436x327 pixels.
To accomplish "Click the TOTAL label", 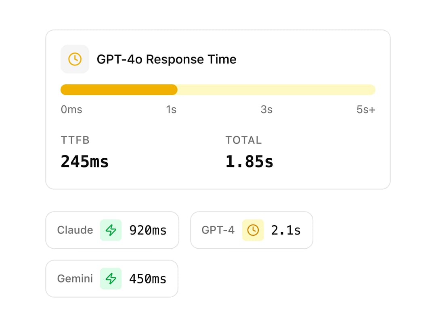I will coord(243,140).
